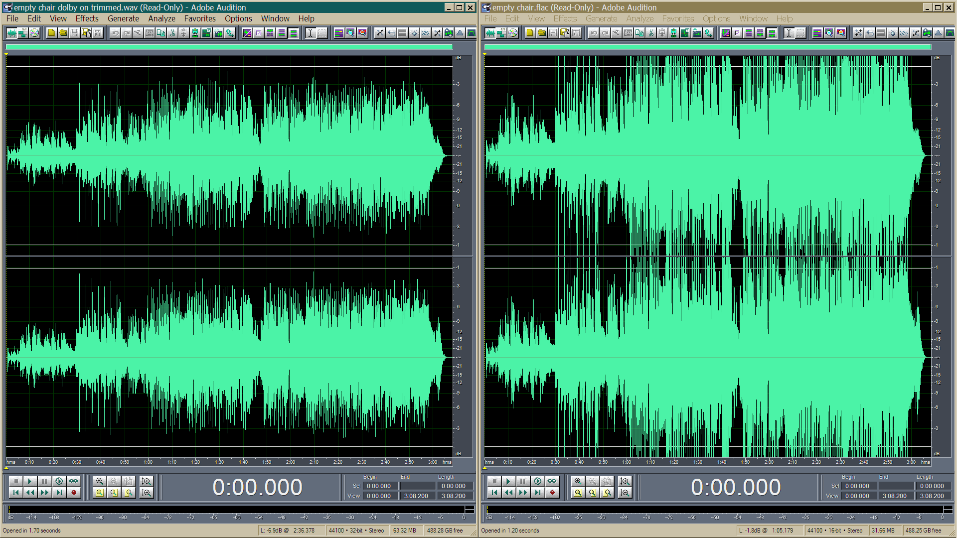Create new file in left window toolbar
This screenshot has height=538, width=957.
[51, 33]
